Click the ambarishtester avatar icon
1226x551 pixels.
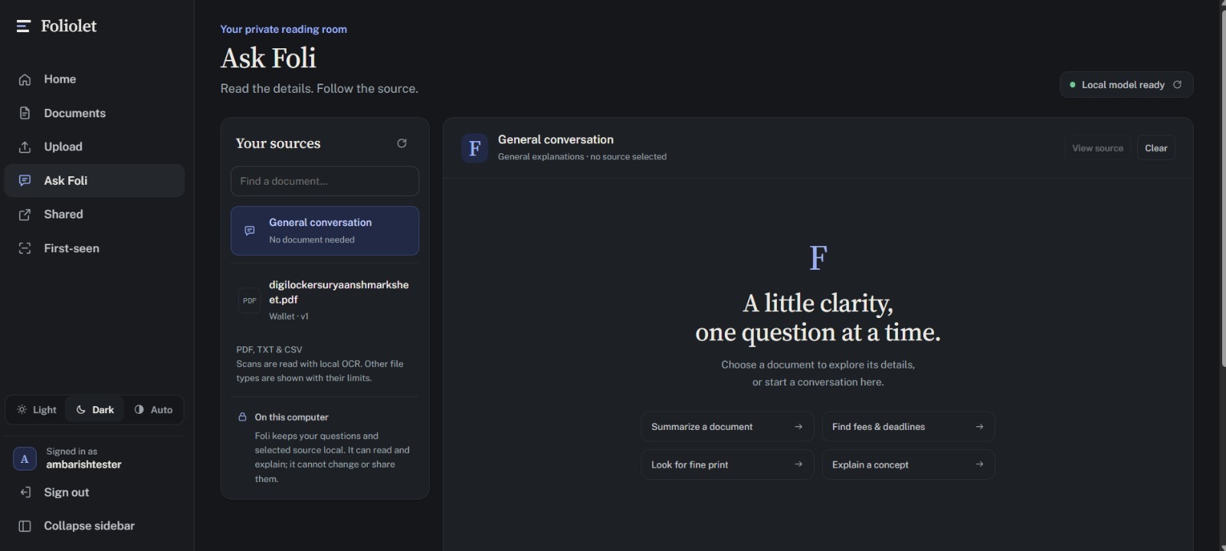pyautogui.click(x=25, y=458)
